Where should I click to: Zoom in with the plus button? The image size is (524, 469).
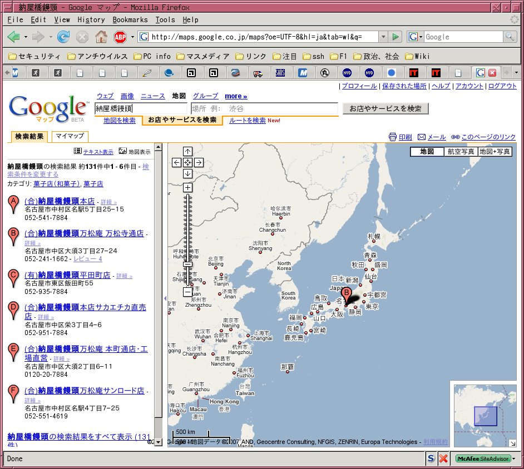point(188,188)
